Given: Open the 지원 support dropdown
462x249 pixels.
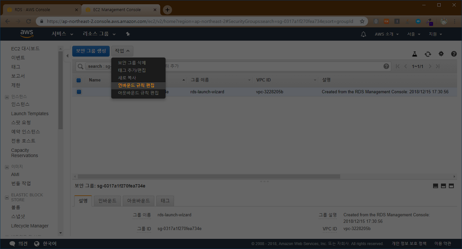Looking at the screenshot, I should pos(435,34).
